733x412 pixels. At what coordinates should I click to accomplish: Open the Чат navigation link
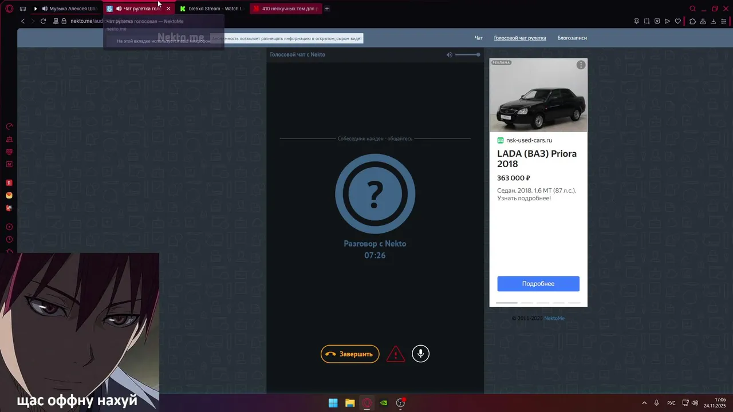tap(479, 38)
